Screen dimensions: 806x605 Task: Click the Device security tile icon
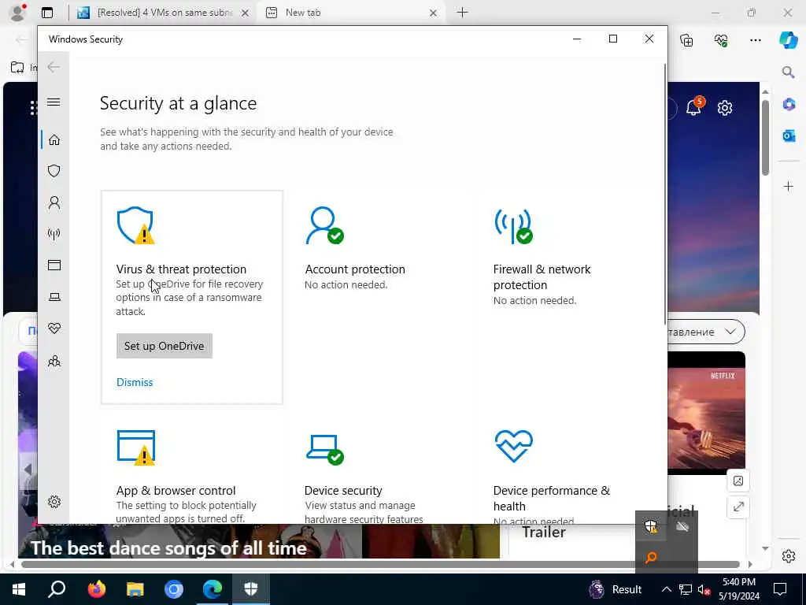click(x=325, y=449)
